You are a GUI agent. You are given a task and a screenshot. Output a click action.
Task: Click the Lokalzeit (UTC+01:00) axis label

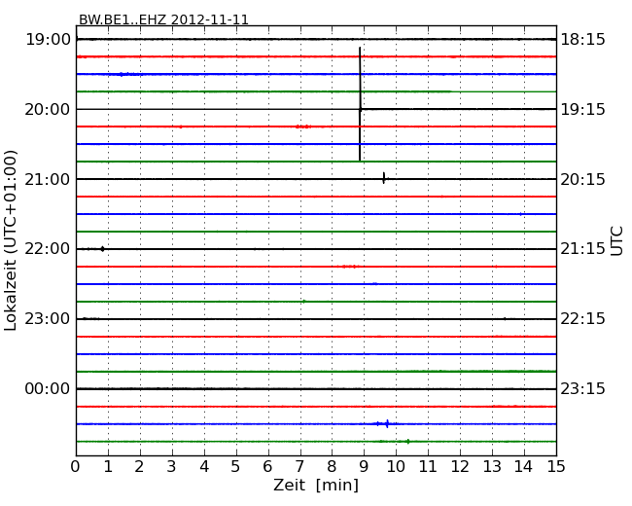11,241
